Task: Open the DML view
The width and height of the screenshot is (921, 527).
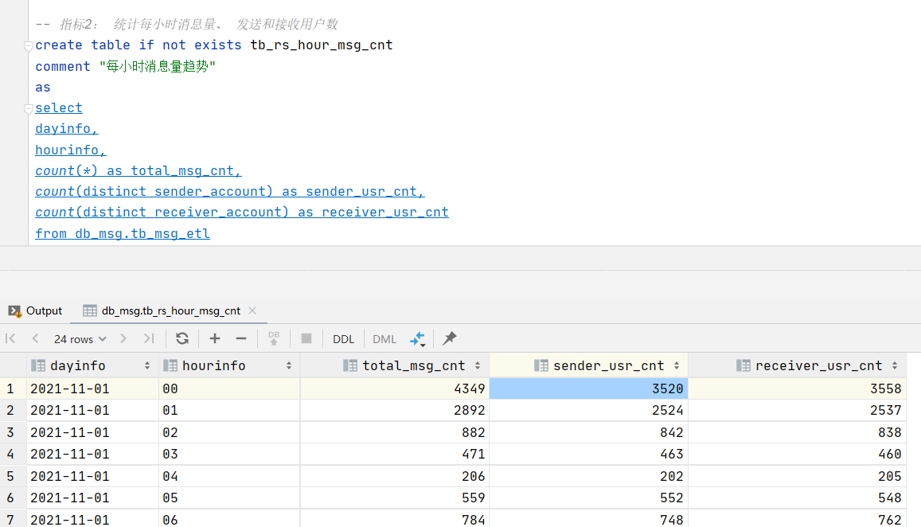Action: tap(384, 339)
